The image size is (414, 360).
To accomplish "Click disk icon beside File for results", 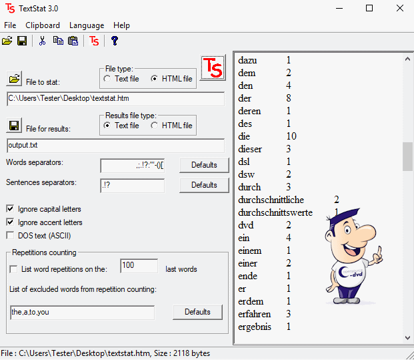I will coord(14,126).
